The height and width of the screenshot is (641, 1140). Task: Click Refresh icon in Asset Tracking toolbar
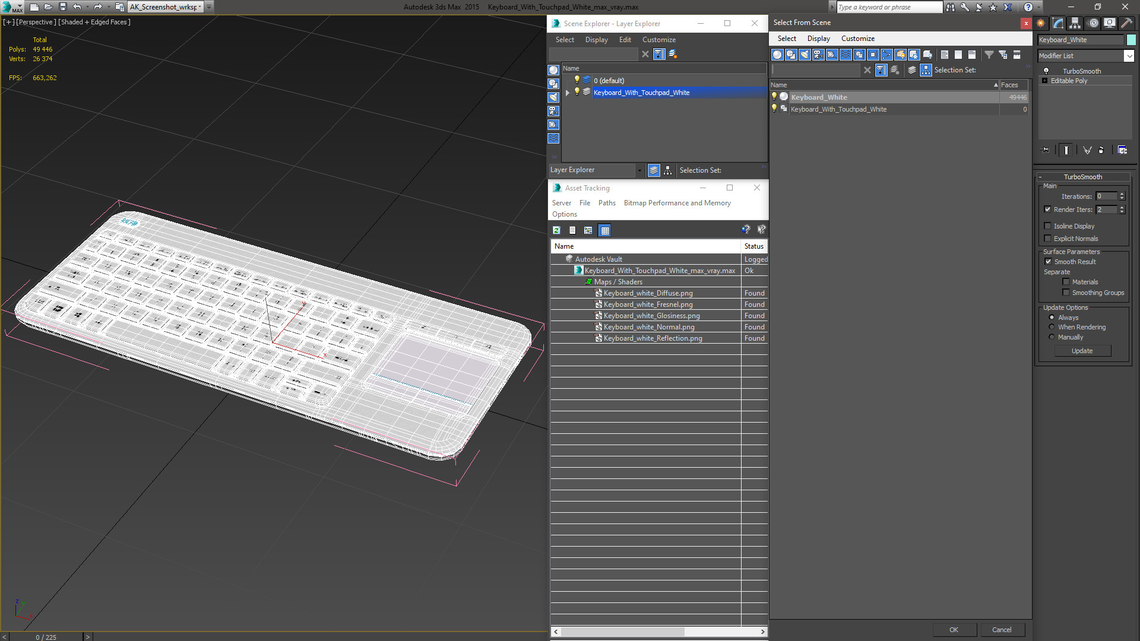pyautogui.click(x=556, y=230)
